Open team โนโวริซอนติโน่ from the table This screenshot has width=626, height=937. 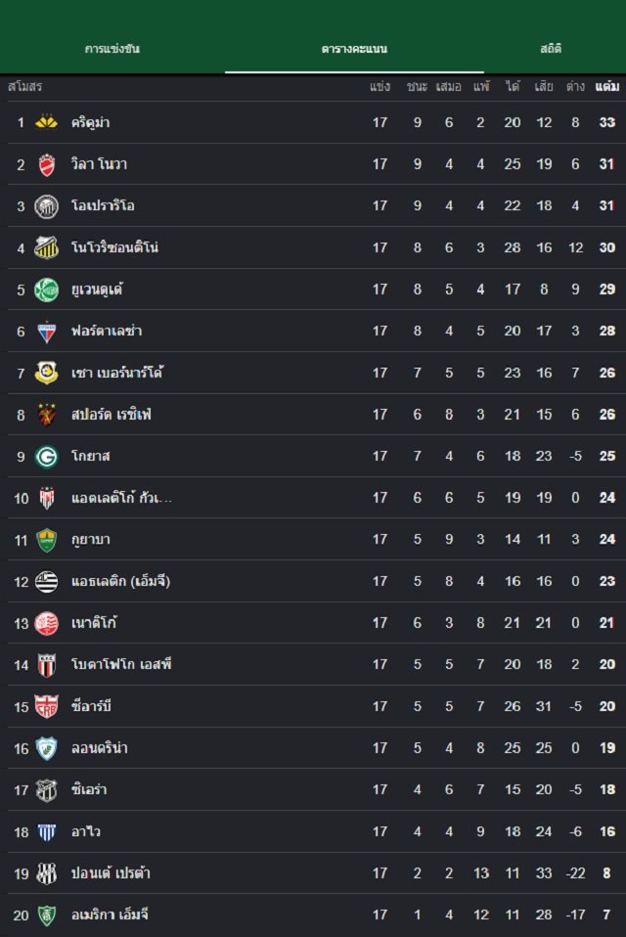point(114,246)
